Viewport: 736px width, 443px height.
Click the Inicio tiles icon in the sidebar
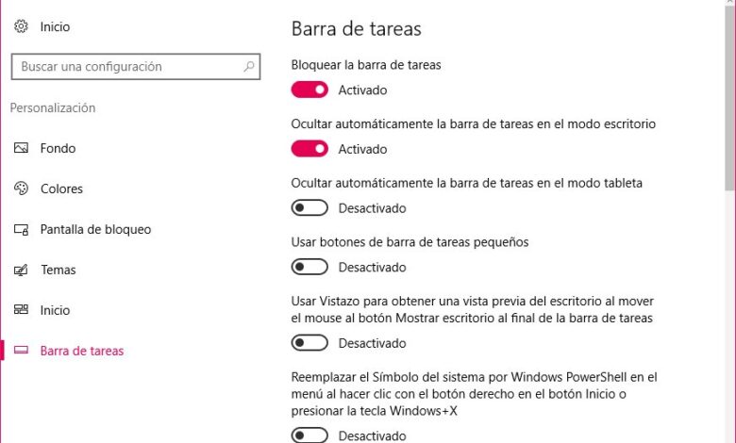[21, 310]
